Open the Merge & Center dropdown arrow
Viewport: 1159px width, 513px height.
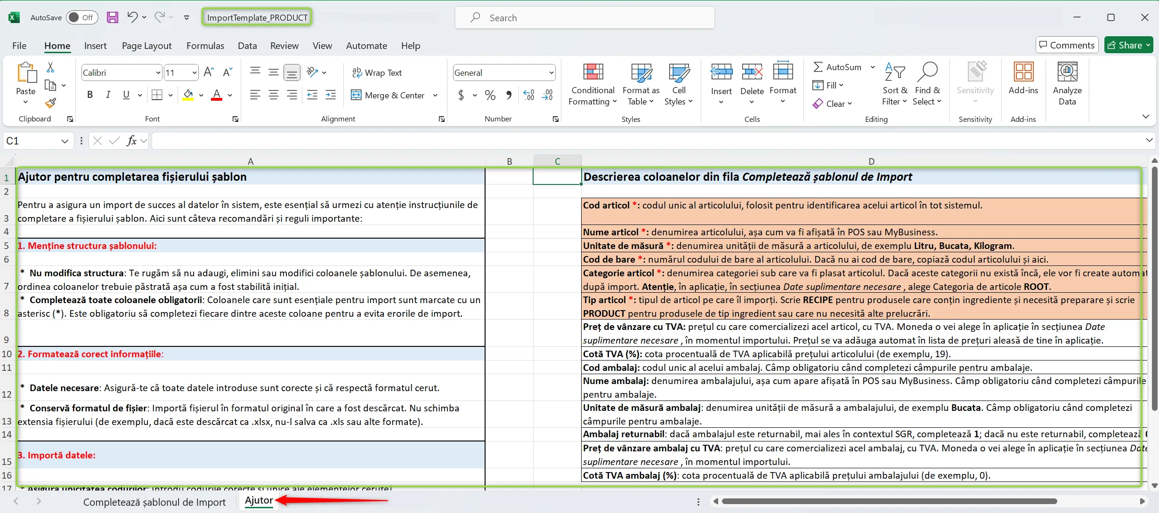point(435,95)
